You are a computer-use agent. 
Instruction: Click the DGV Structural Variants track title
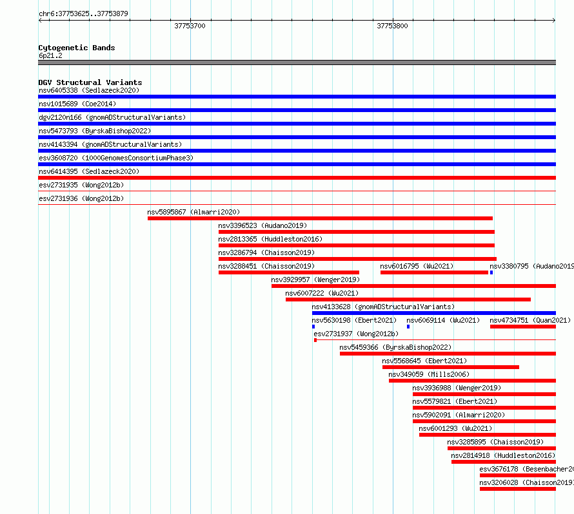tap(90, 82)
